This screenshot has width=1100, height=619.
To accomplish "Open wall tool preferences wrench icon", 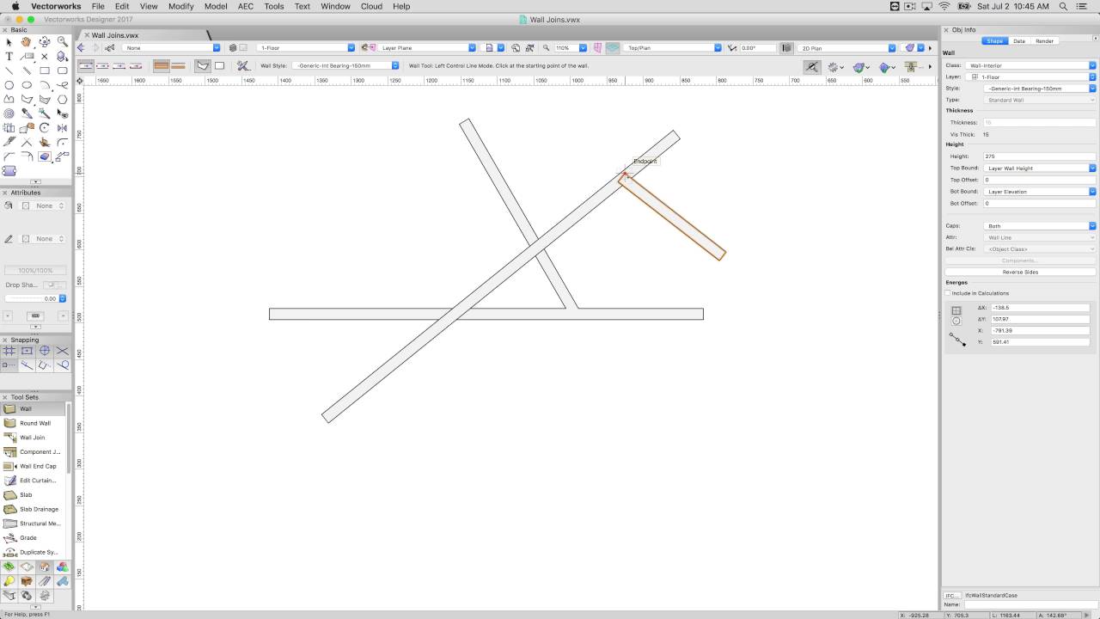I will coord(243,65).
